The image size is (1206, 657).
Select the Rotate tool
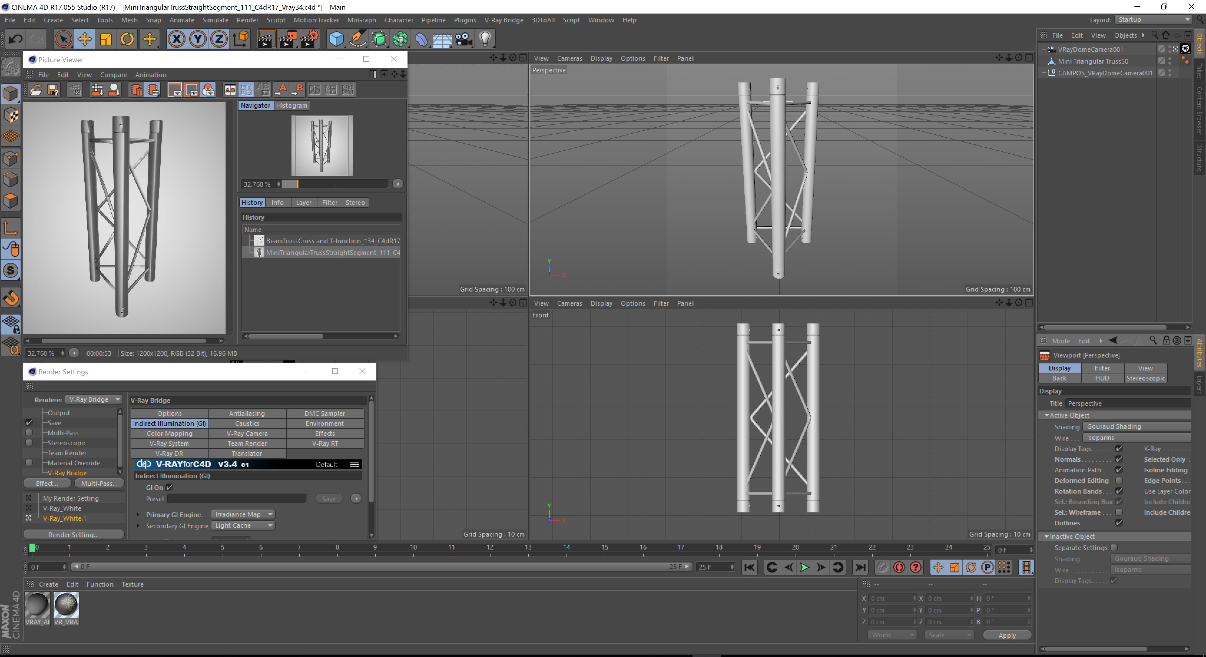tap(127, 39)
